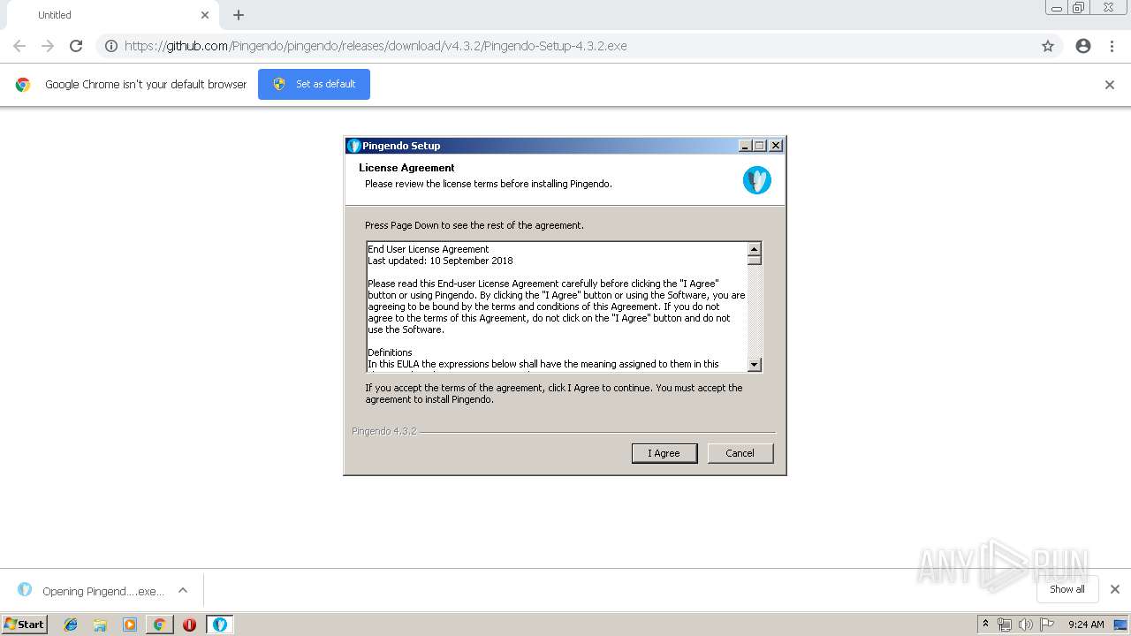
Task: Click the license text scrollbar up arrow
Action: pos(755,249)
